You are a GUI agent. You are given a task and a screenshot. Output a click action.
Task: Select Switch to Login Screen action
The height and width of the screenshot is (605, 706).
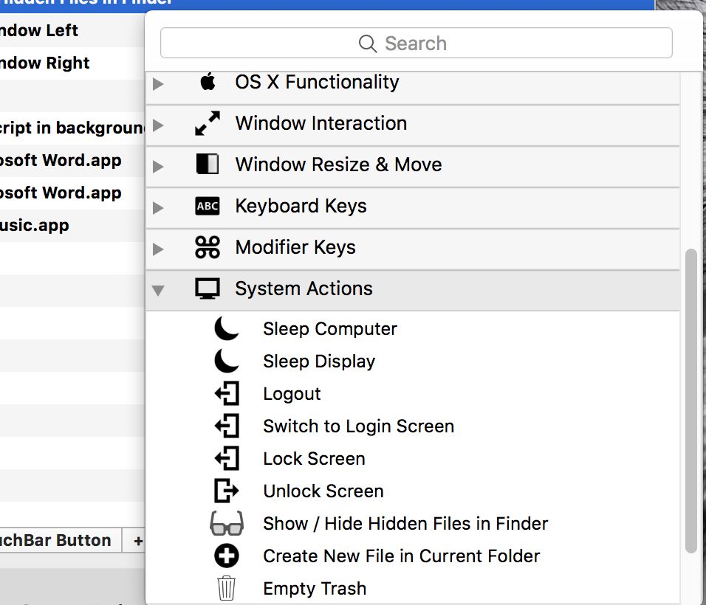358,426
